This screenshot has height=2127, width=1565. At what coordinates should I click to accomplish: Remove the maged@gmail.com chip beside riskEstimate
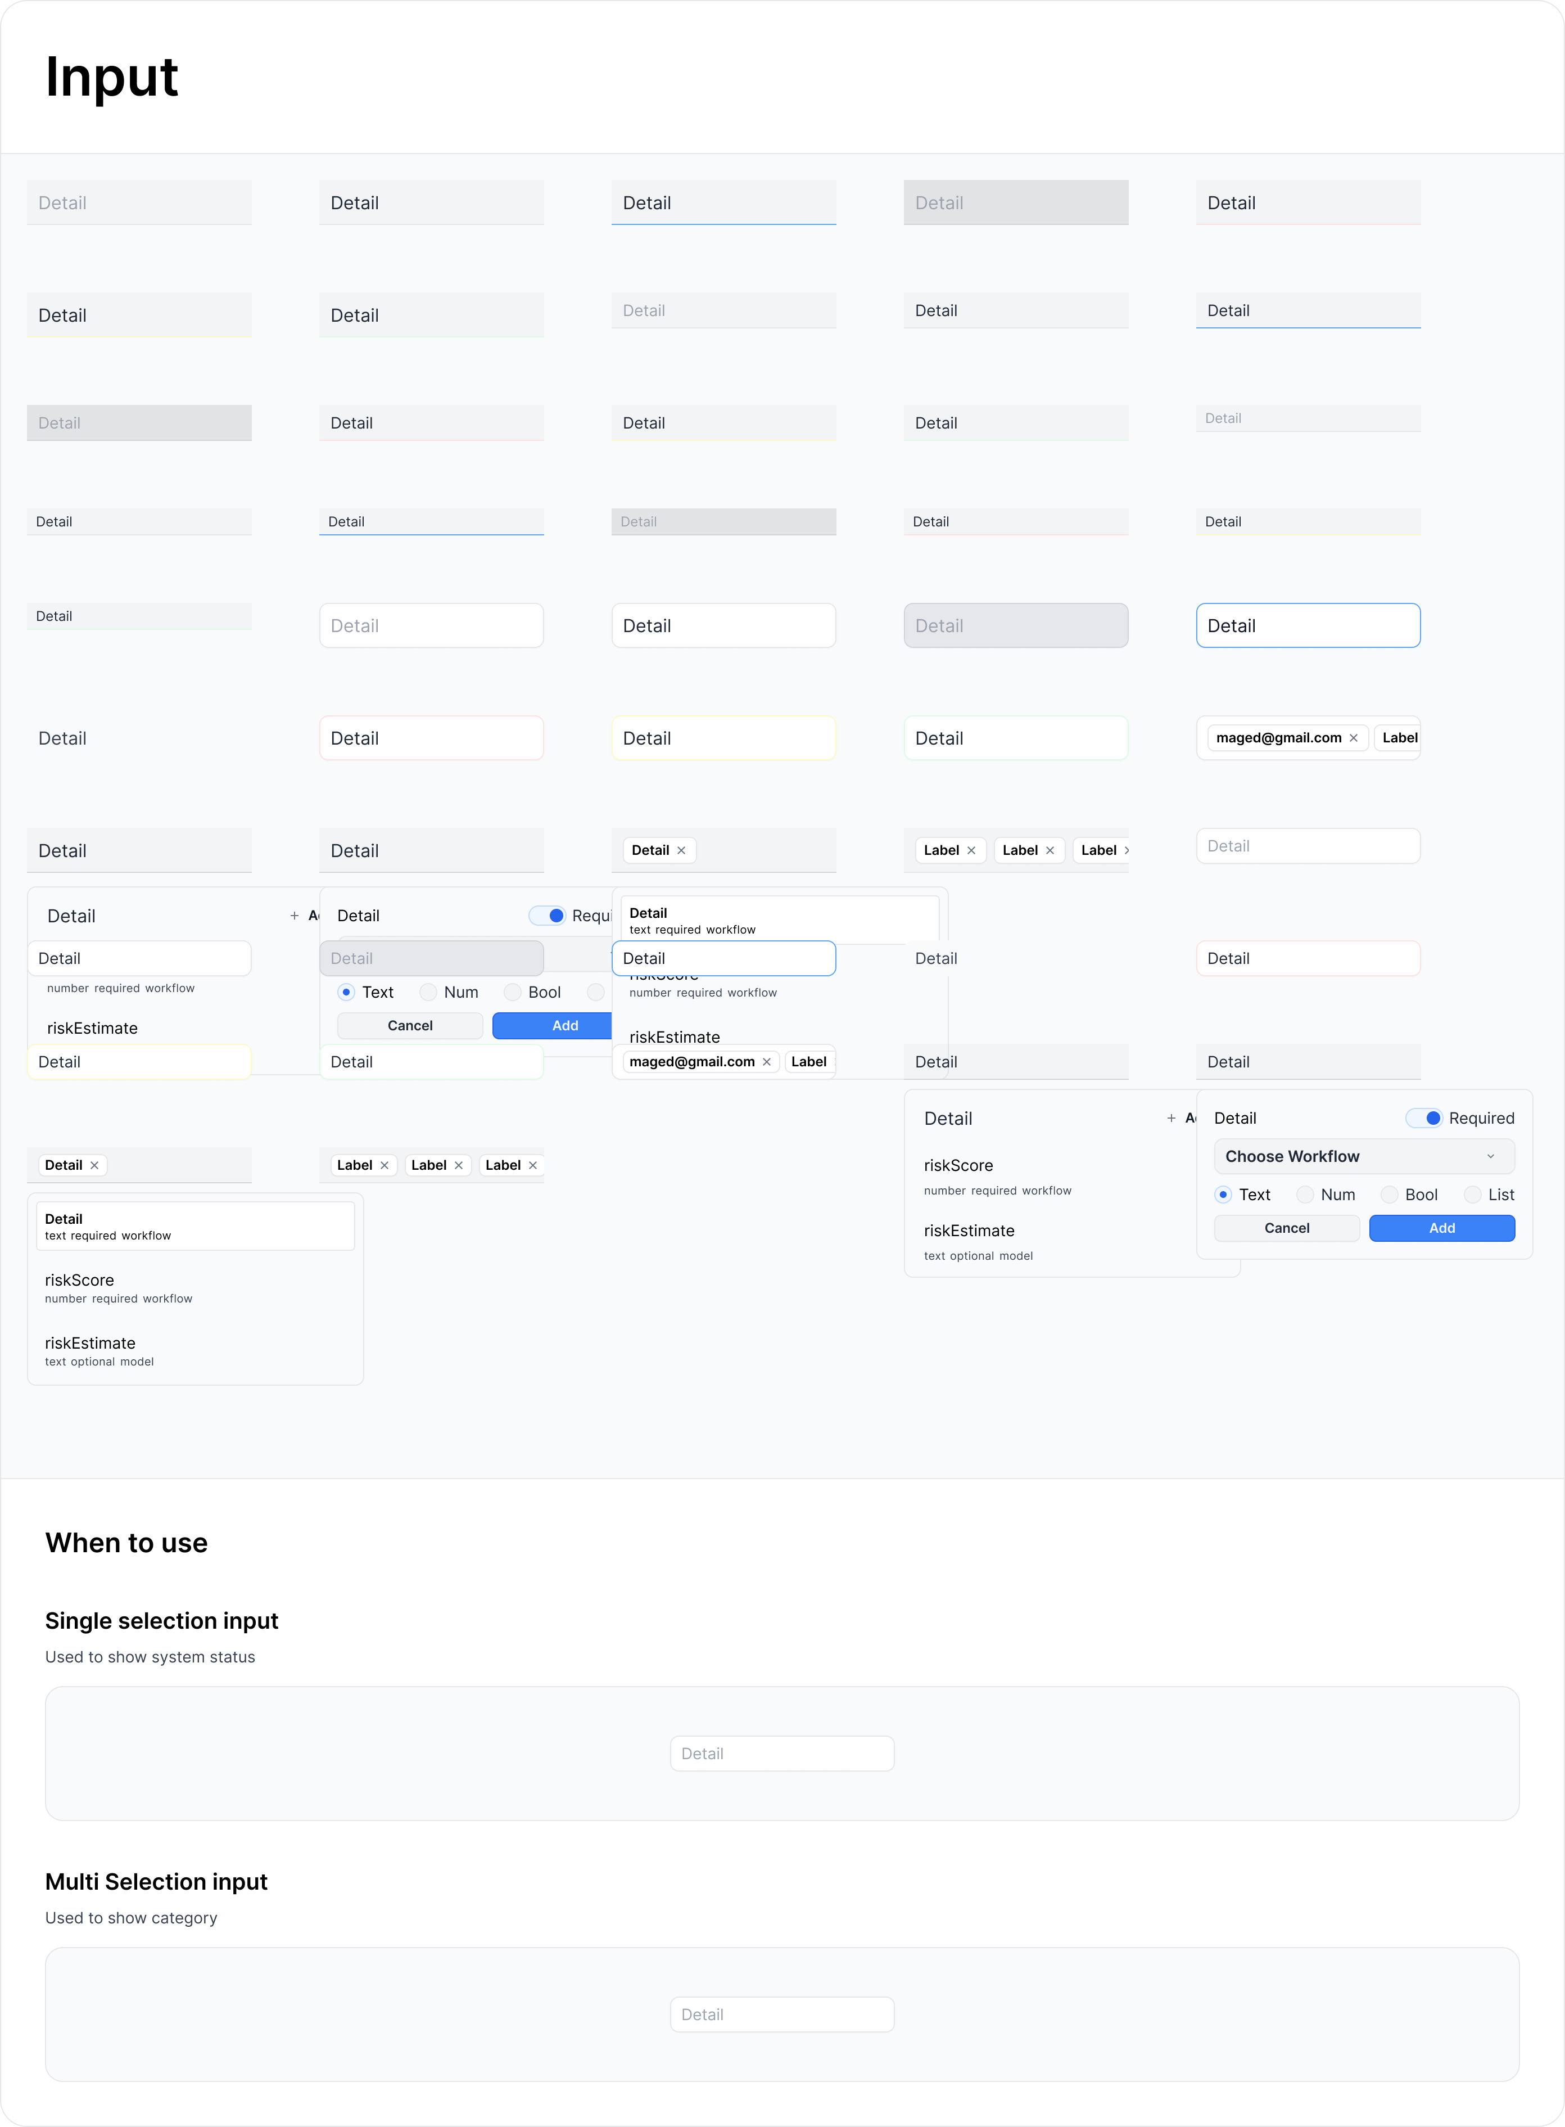tap(766, 1062)
